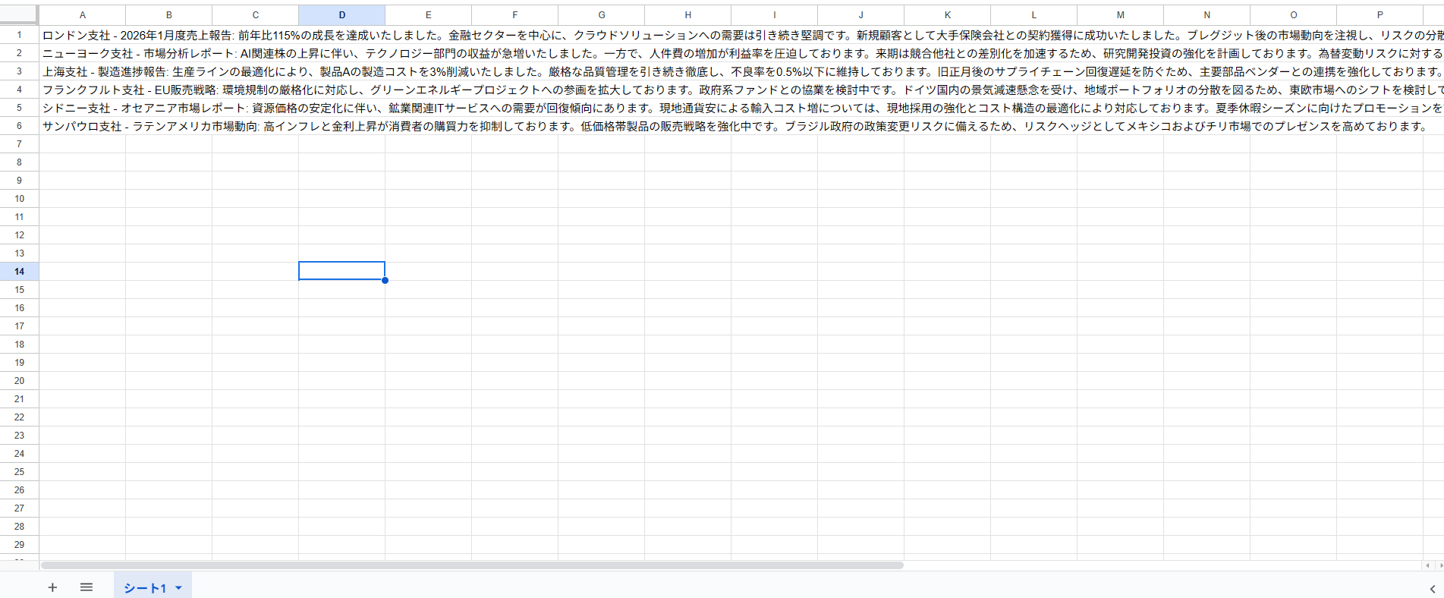Select row 1 header
Screen dimensions: 1444x598
(19, 35)
